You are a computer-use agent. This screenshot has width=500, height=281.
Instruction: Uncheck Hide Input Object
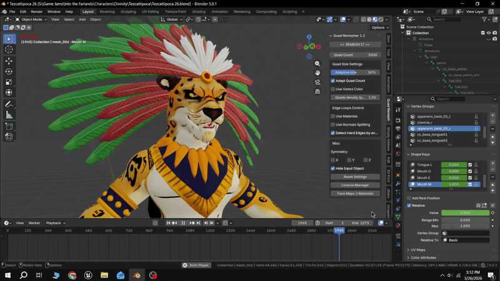[x=333, y=168]
